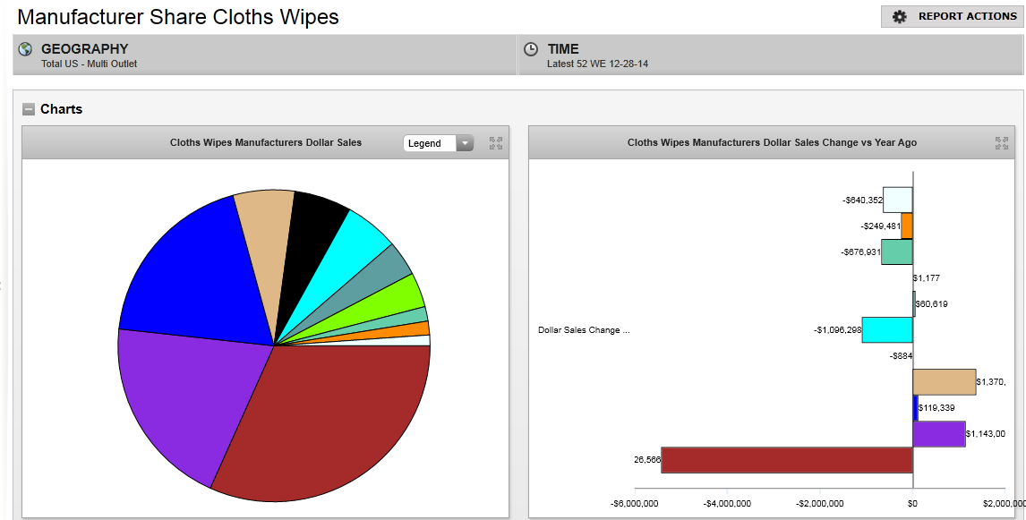Select the tan bar in the bar chart

(x=944, y=382)
